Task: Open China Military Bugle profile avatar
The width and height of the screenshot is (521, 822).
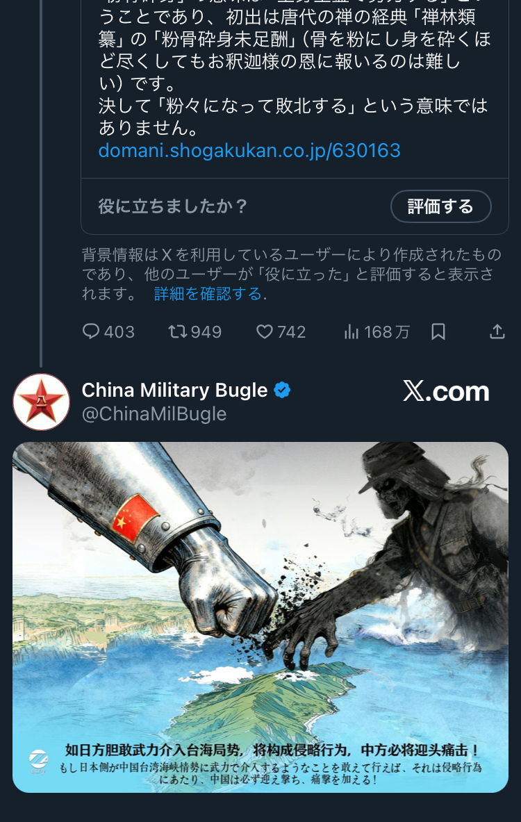Action: [42, 402]
